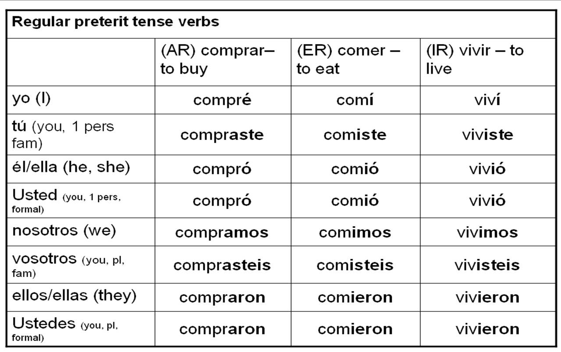This screenshot has width=561, height=352.
Task: Select the '(ER) comer – to eat' header
Action: 348,60
